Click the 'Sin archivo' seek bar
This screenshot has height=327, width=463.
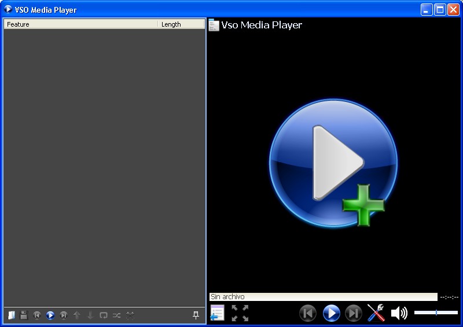tap(324, 296)
